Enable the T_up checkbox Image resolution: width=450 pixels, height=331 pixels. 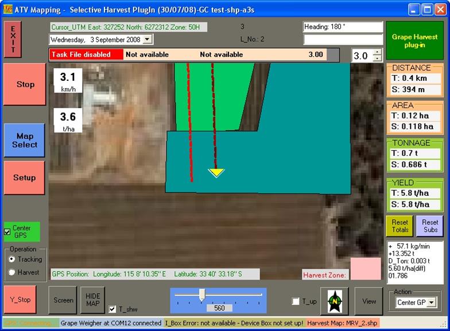coord(296,301)
